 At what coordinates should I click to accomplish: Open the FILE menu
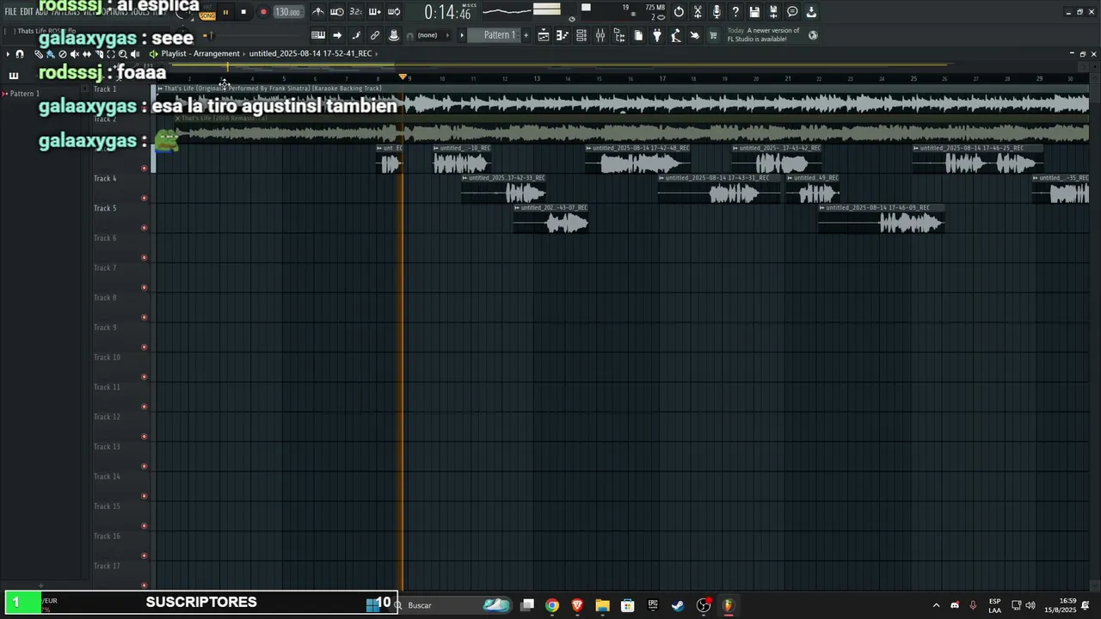[10, 12]
